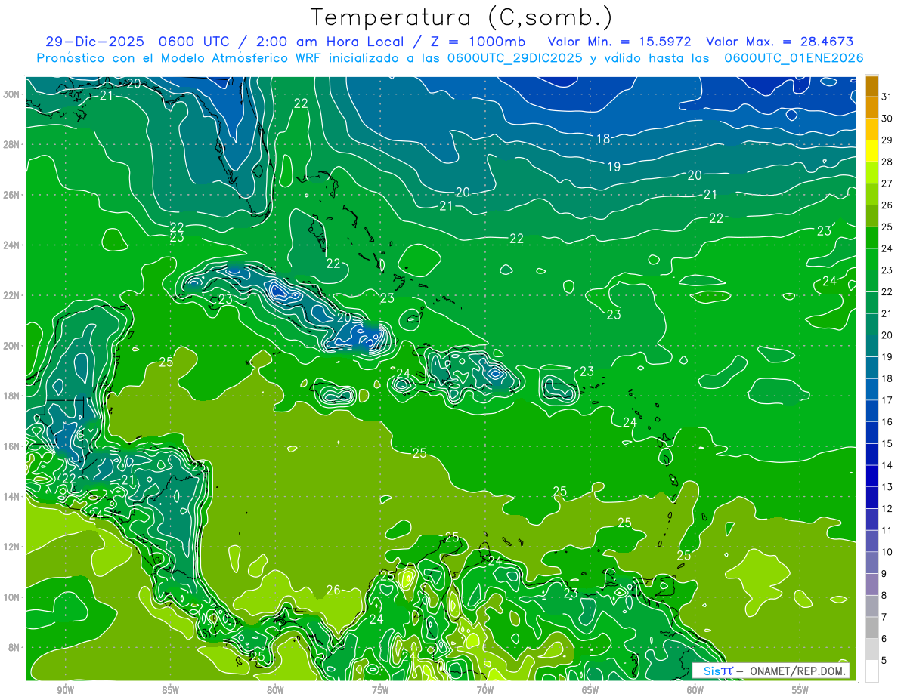This screenshot has width=907, height=700.
Task: Click the bright yellow swatch between 28 and 29
Action: (x=872, y=151)
